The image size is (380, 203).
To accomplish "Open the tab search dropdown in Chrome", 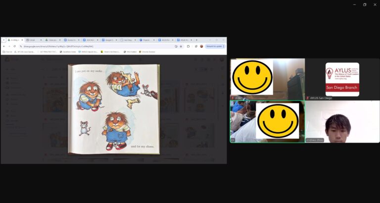I will click(3, 40).
